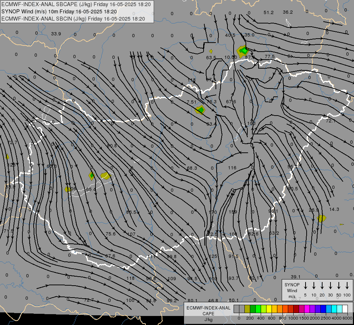Click the CIN value 116
Viewport: 354px width, 325px height.
[232, 168]
